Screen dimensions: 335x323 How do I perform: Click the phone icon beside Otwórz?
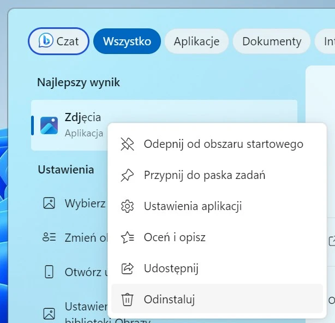[x=49, y=272]
